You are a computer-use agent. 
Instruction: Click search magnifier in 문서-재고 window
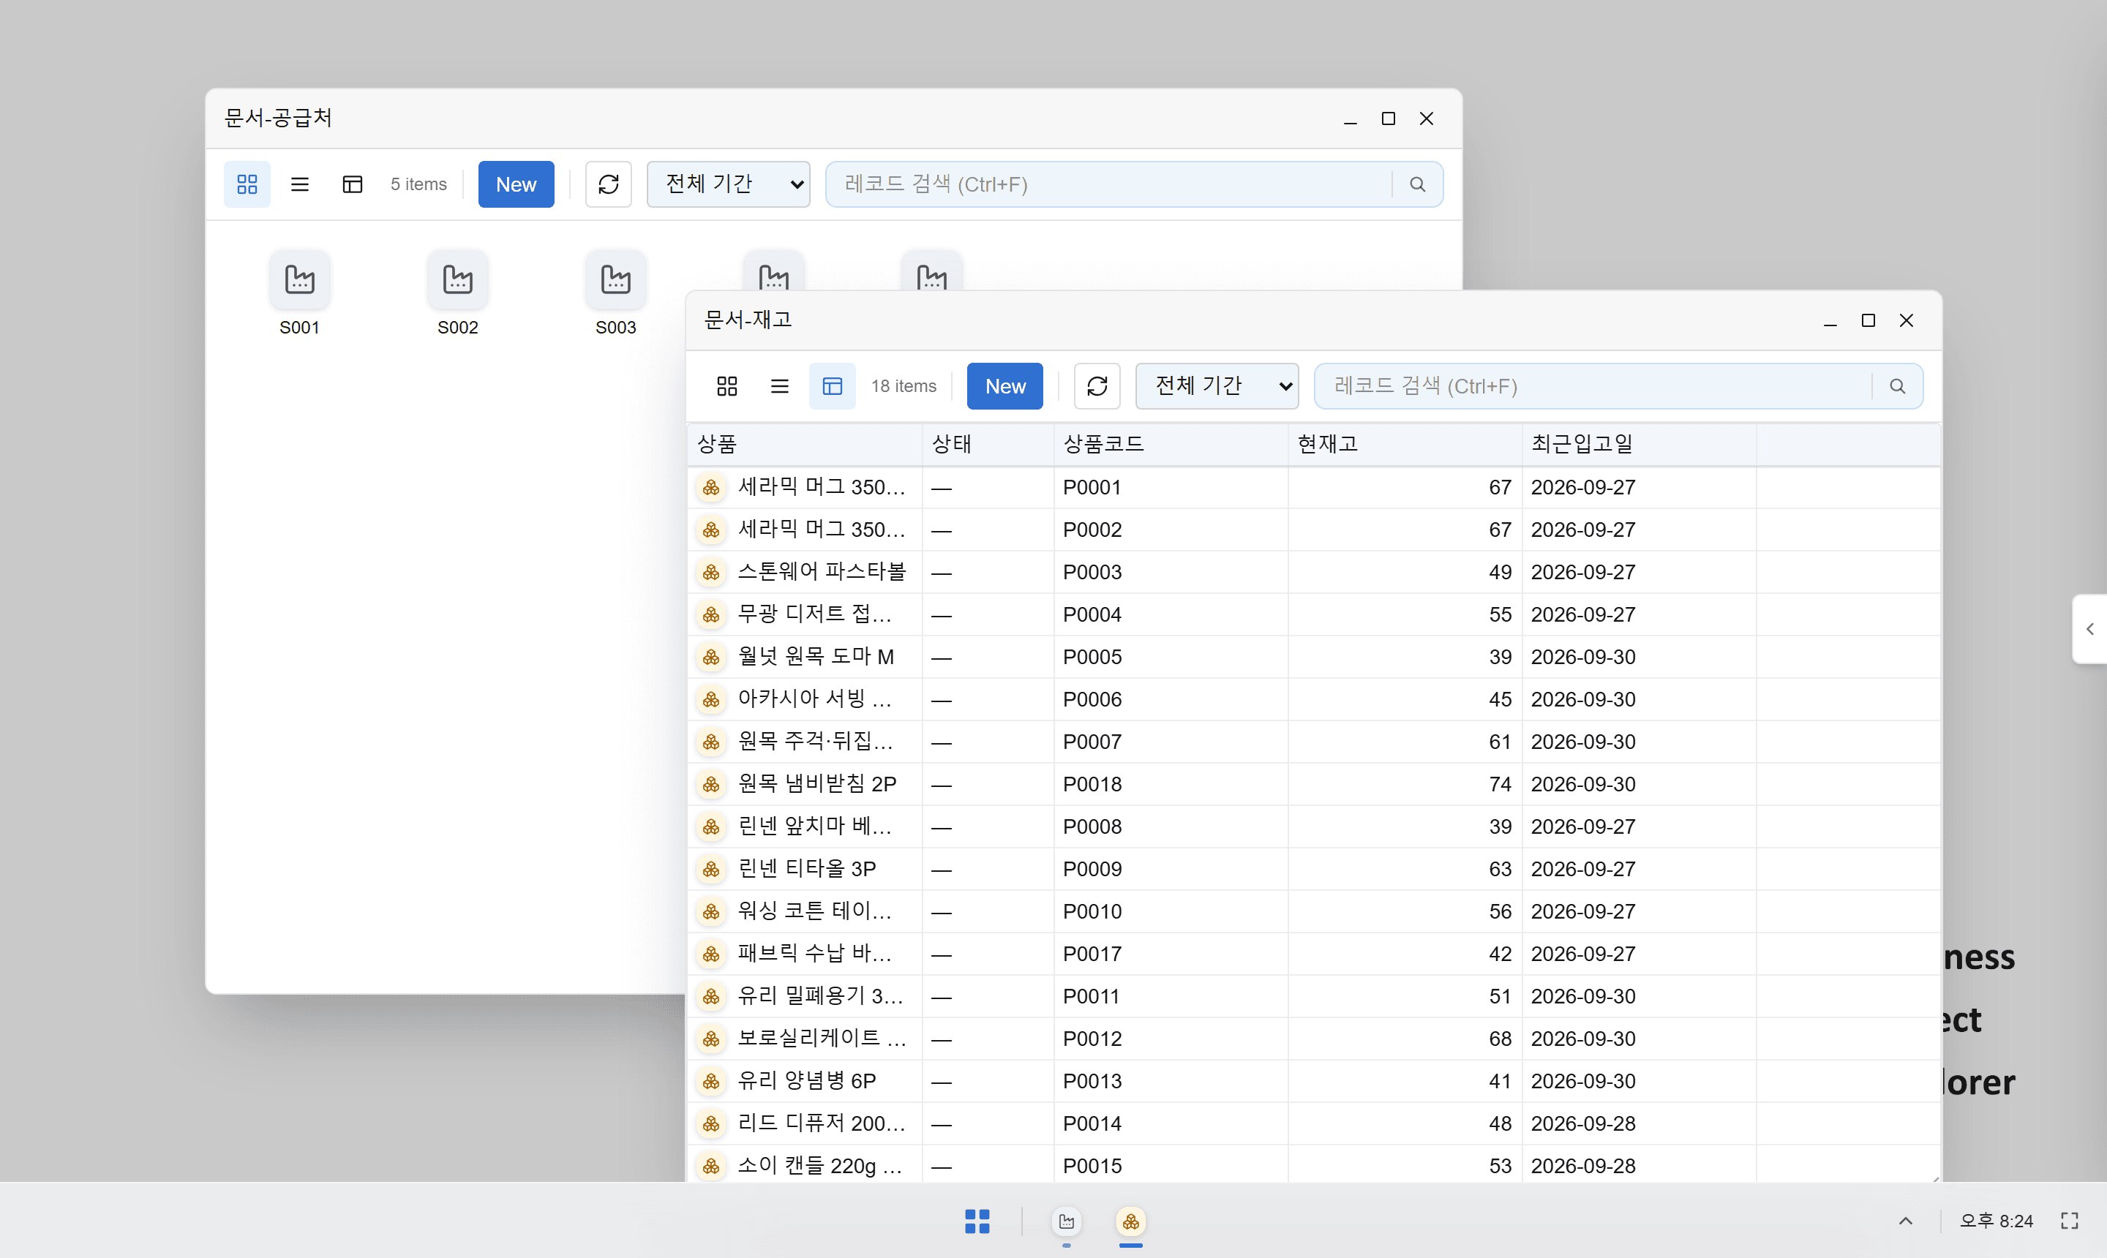tap(1898, 385)
